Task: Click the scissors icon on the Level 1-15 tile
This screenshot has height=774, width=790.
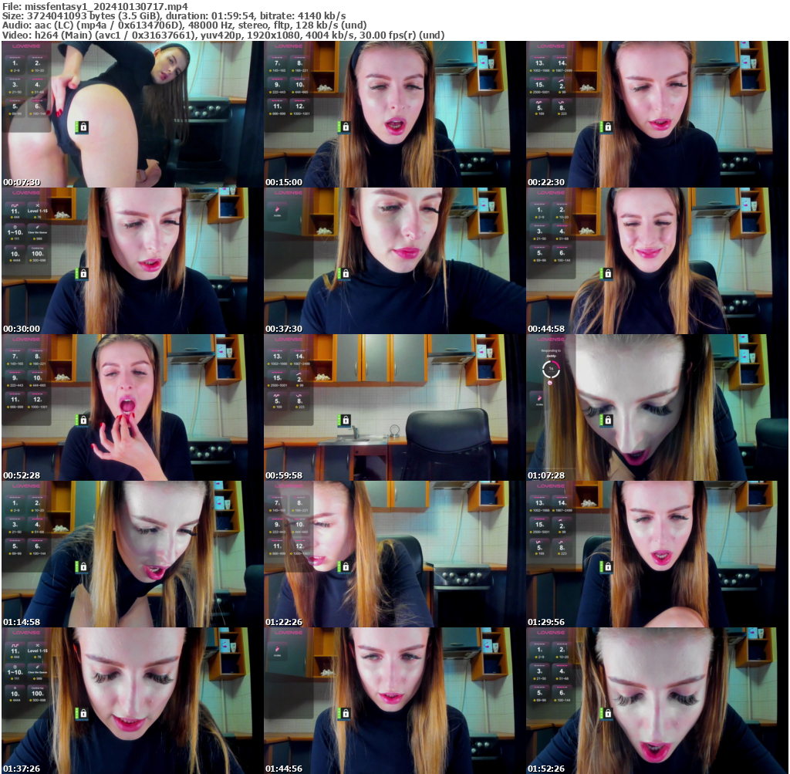Action: (x=35, y=205)
